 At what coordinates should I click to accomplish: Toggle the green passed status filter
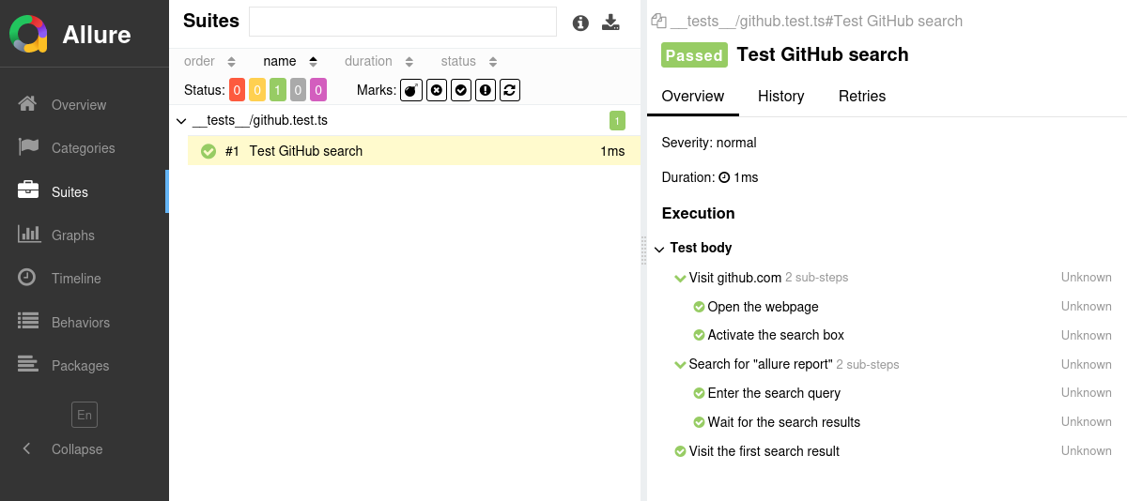278,90
